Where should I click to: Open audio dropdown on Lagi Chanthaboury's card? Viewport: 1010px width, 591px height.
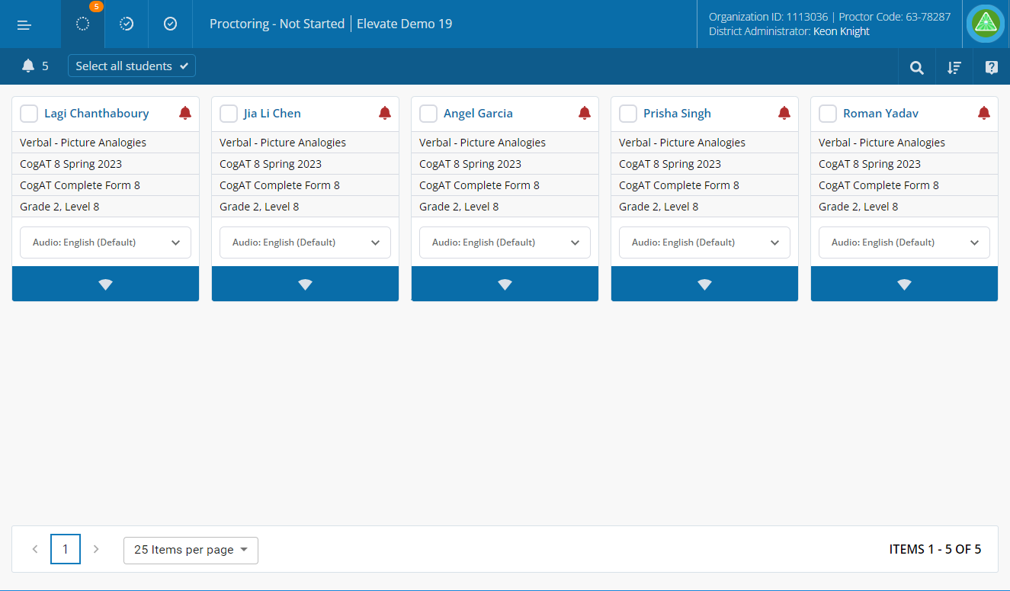[x=105, y=243]
